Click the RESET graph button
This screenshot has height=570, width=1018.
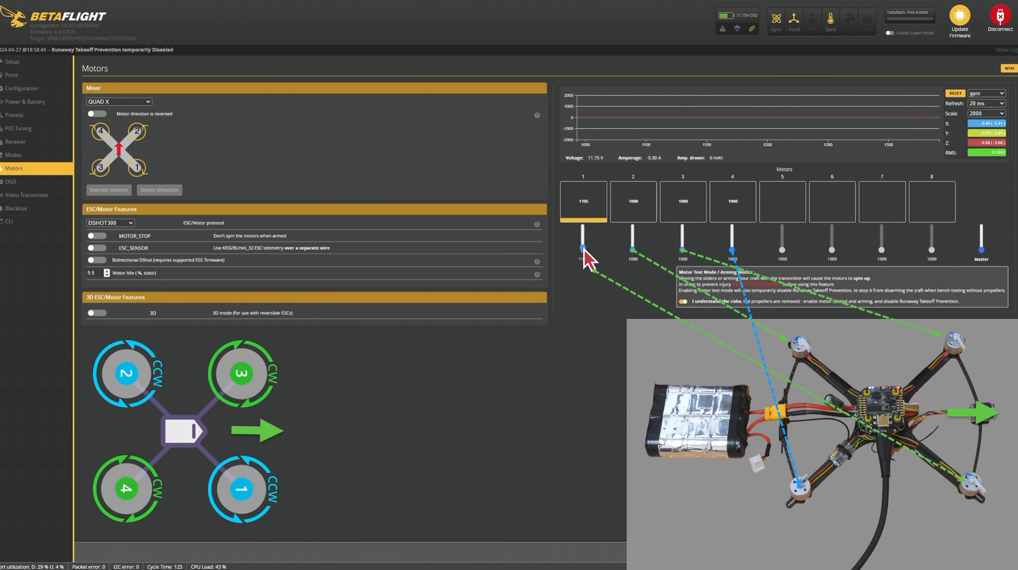tap(955, 93)
